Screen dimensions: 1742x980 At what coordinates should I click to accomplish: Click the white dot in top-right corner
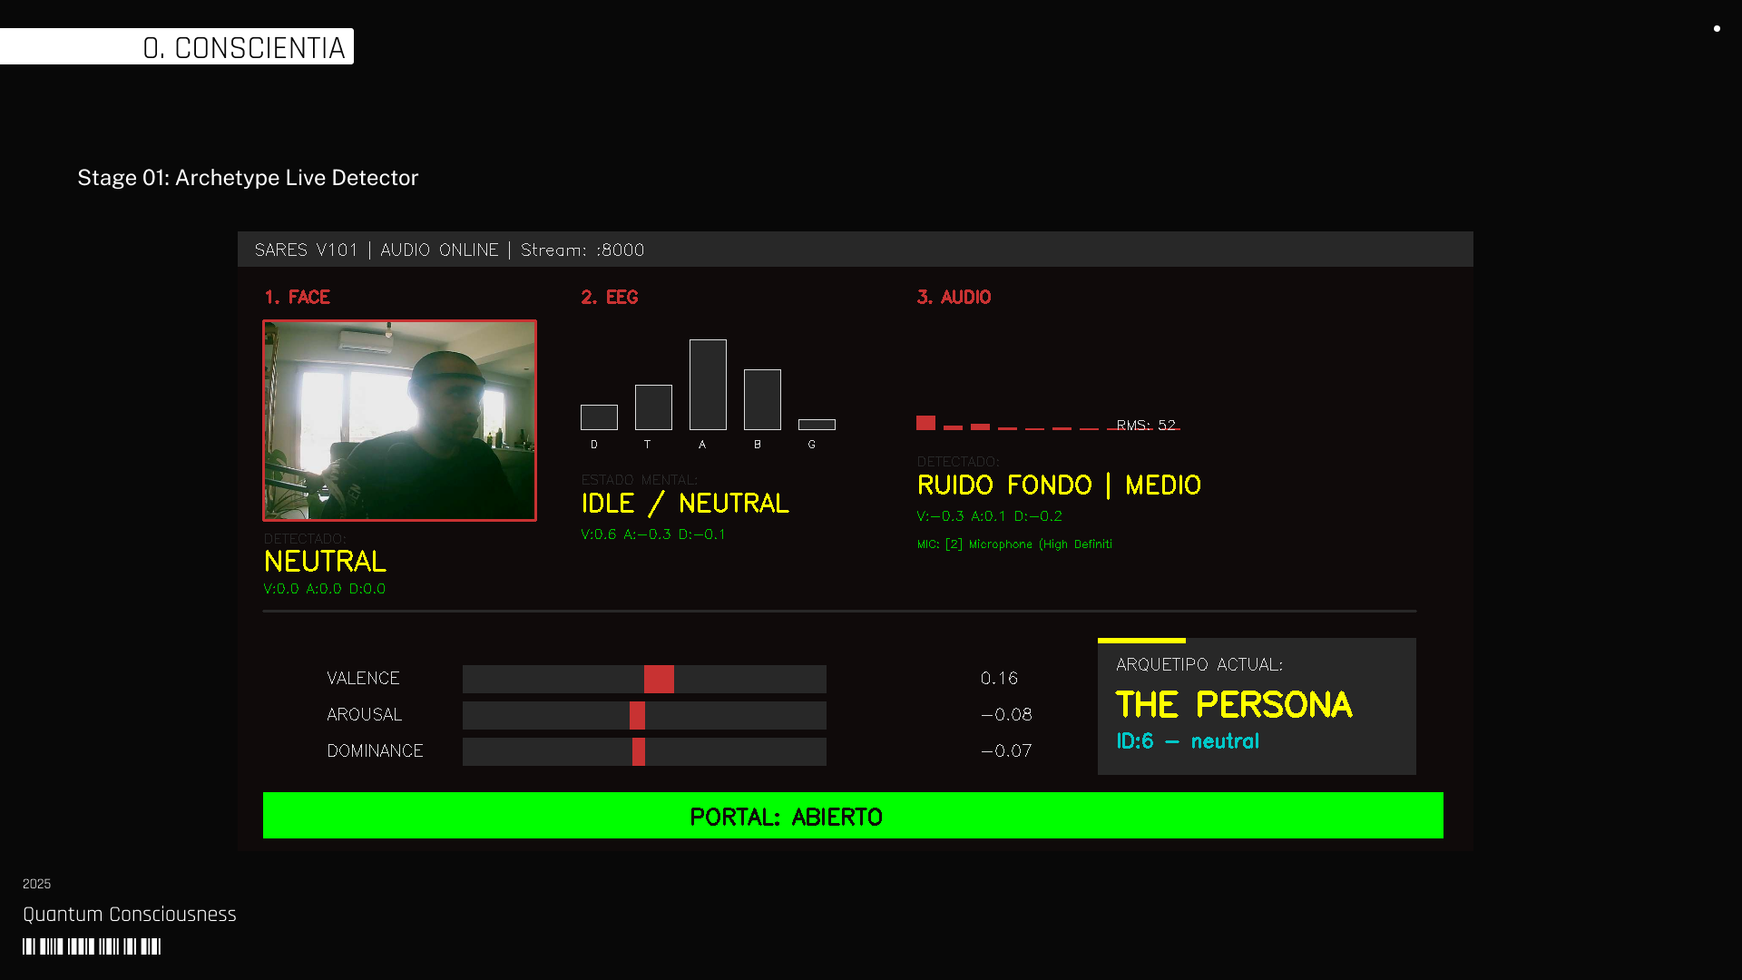click(1717, 28)
